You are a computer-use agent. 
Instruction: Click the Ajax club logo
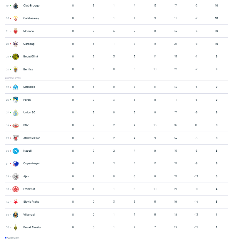point(16,176)
